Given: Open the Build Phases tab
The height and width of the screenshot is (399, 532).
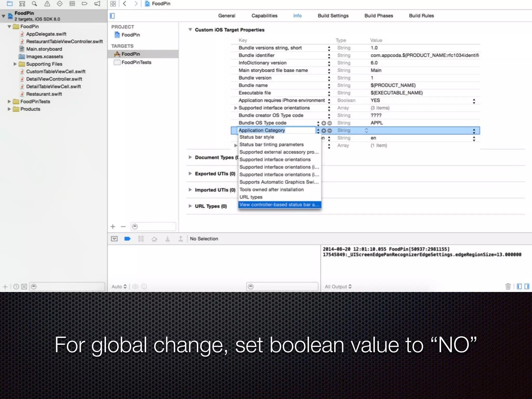Looking at the screenshot, I should [378, 16].
